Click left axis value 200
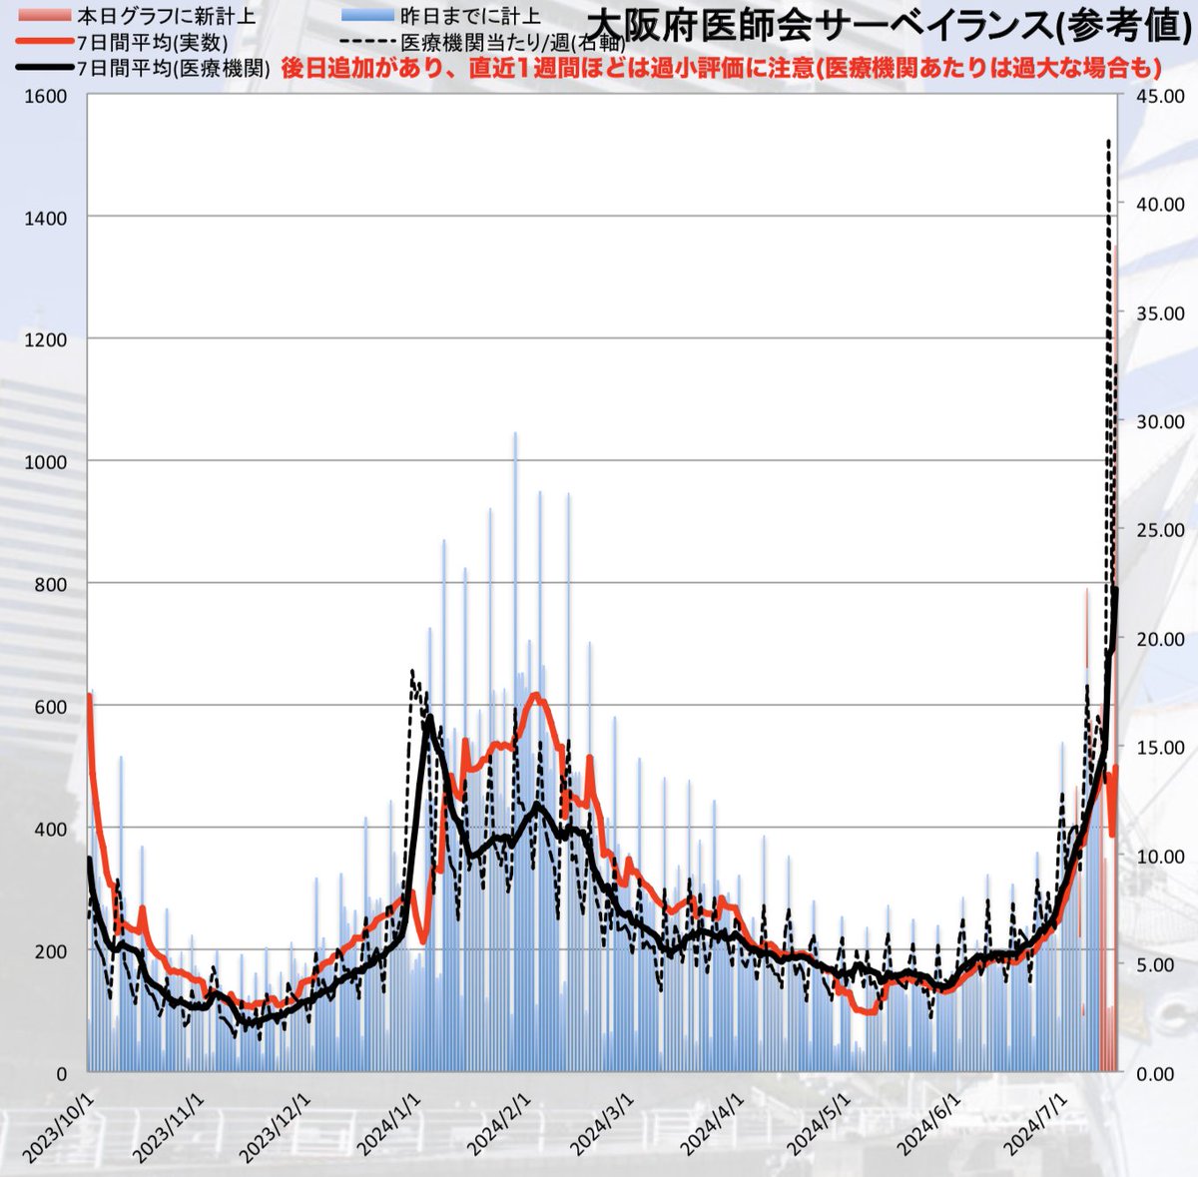This screenshot has width=1198, height=1177. pyautogui.click(x=51, y=952)
